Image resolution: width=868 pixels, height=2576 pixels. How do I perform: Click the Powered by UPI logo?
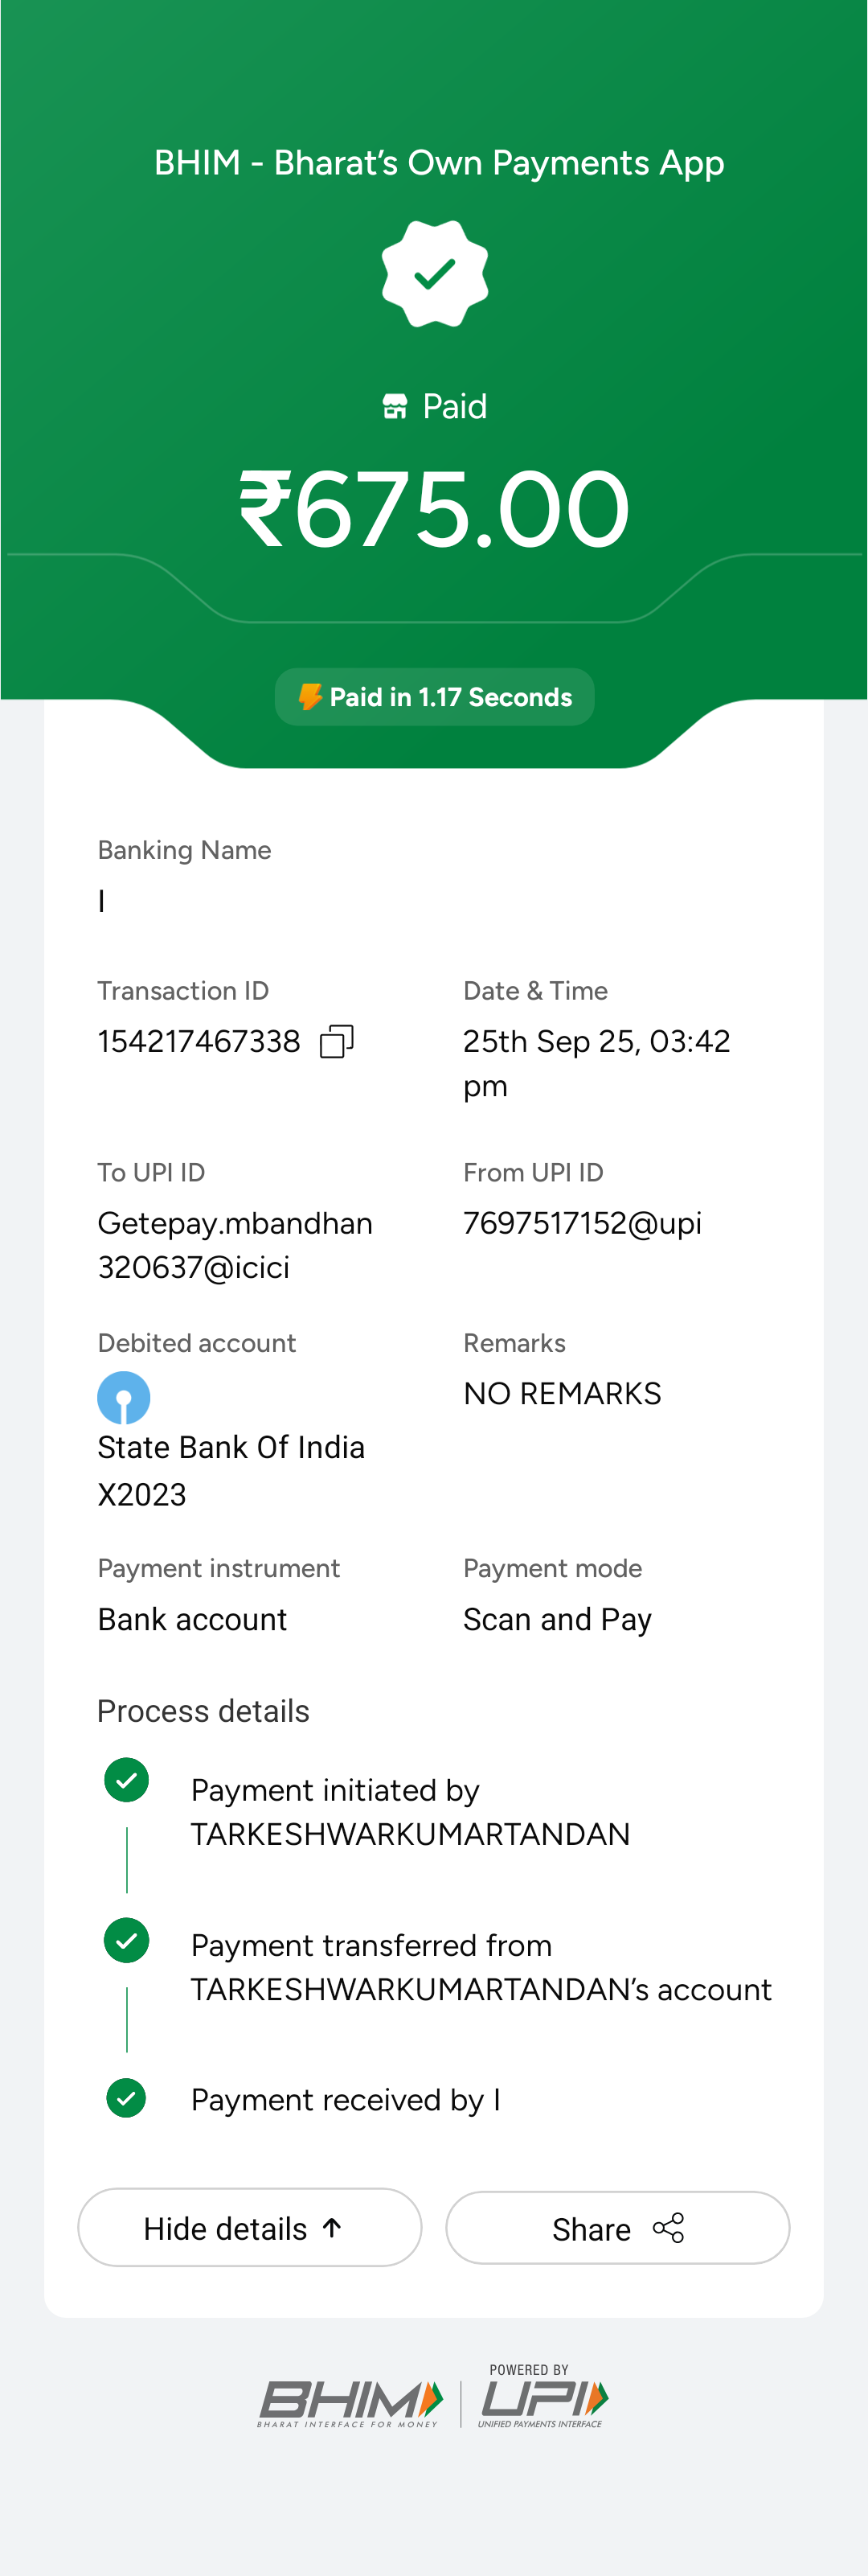[542, 2397]
